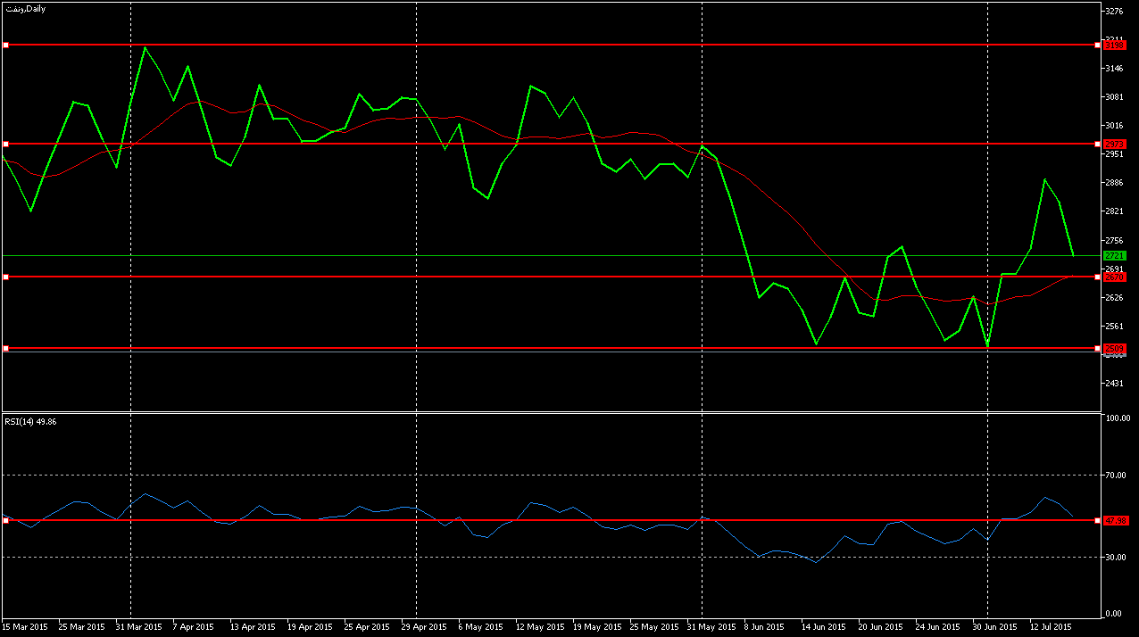Click the RSI(14) indicator label
This screenshot has height=637, width=1139.
pos(31,421)
